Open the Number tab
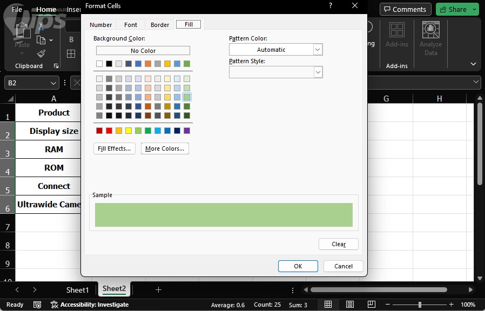The image size is (485, 311). (100, 25)
